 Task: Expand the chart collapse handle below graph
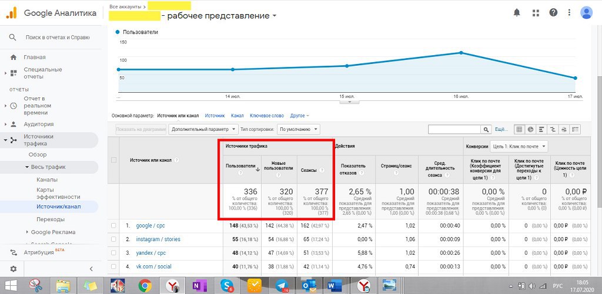click(x=349, y=102)
